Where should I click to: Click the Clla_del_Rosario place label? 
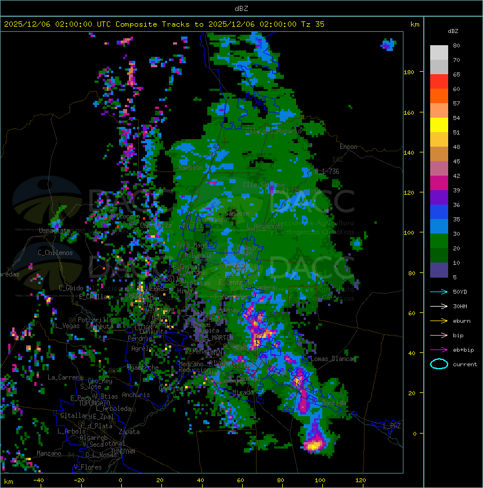click(x=273, y=131)
